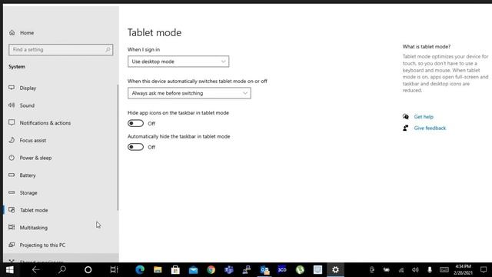Click inside the Find a setting box
This screenshot has width=492, height=277.
click(x=61, y=49)
